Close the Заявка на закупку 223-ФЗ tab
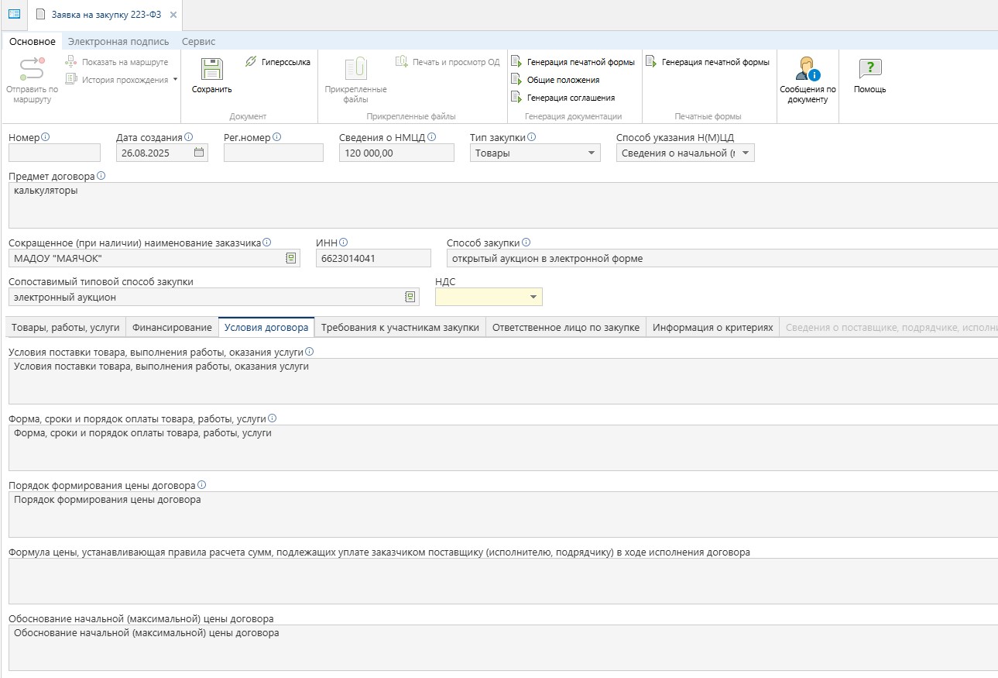The height and width of the screenshot is (678, 998). 173,15
